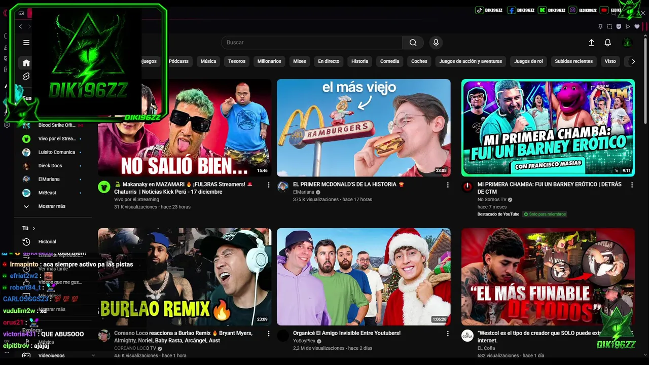Open options for Westcol EL Cofla video

click(632, 334)
